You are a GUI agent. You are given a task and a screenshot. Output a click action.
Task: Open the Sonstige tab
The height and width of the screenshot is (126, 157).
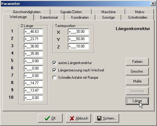108,17
